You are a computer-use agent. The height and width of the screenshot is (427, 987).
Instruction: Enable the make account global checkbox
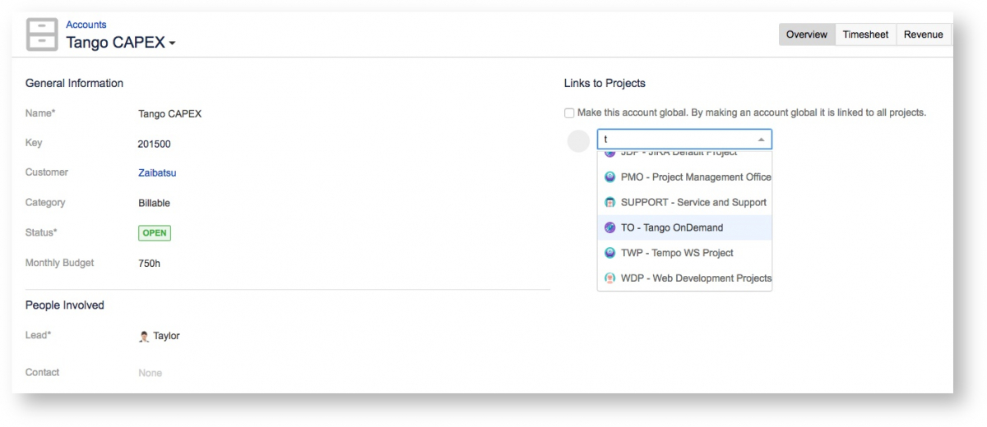coord(569,112)
